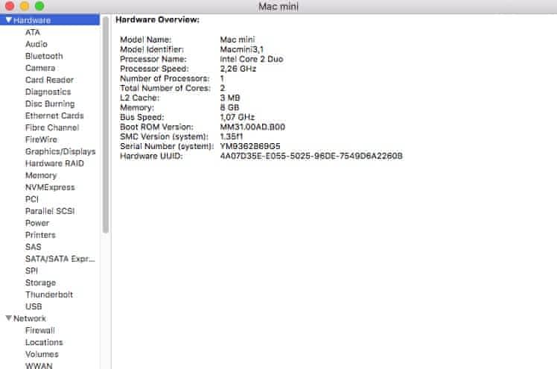This screenshot has width=557, height=369.
Task: Select SATA/SATA Express in the sidebar
Action: coord(60,259)
